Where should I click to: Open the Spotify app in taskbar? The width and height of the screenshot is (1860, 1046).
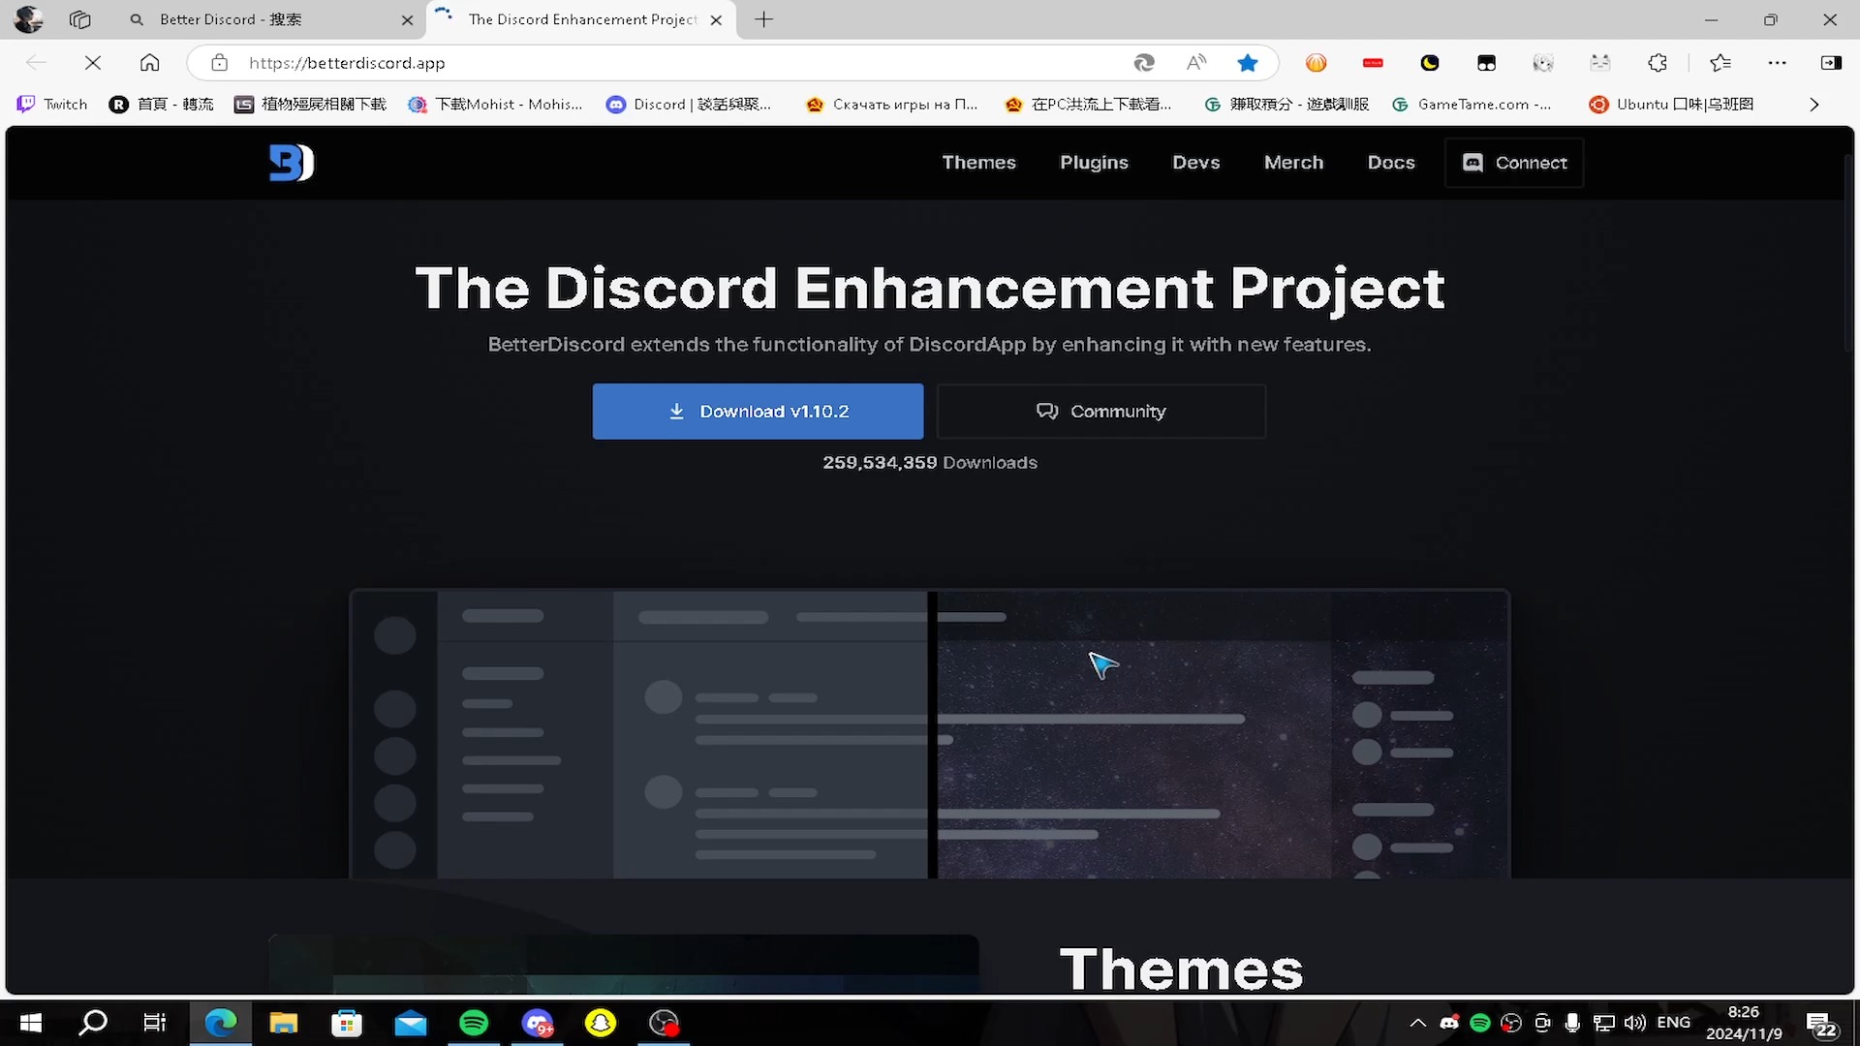[x=474, y=1022]
